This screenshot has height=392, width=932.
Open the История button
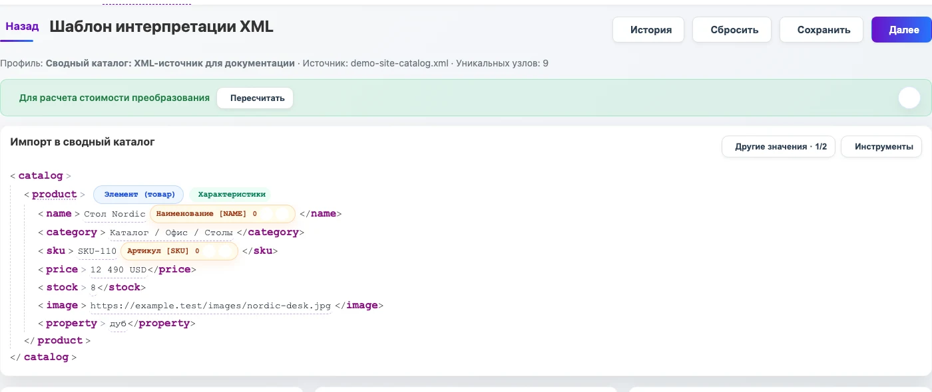click(648, 30)
